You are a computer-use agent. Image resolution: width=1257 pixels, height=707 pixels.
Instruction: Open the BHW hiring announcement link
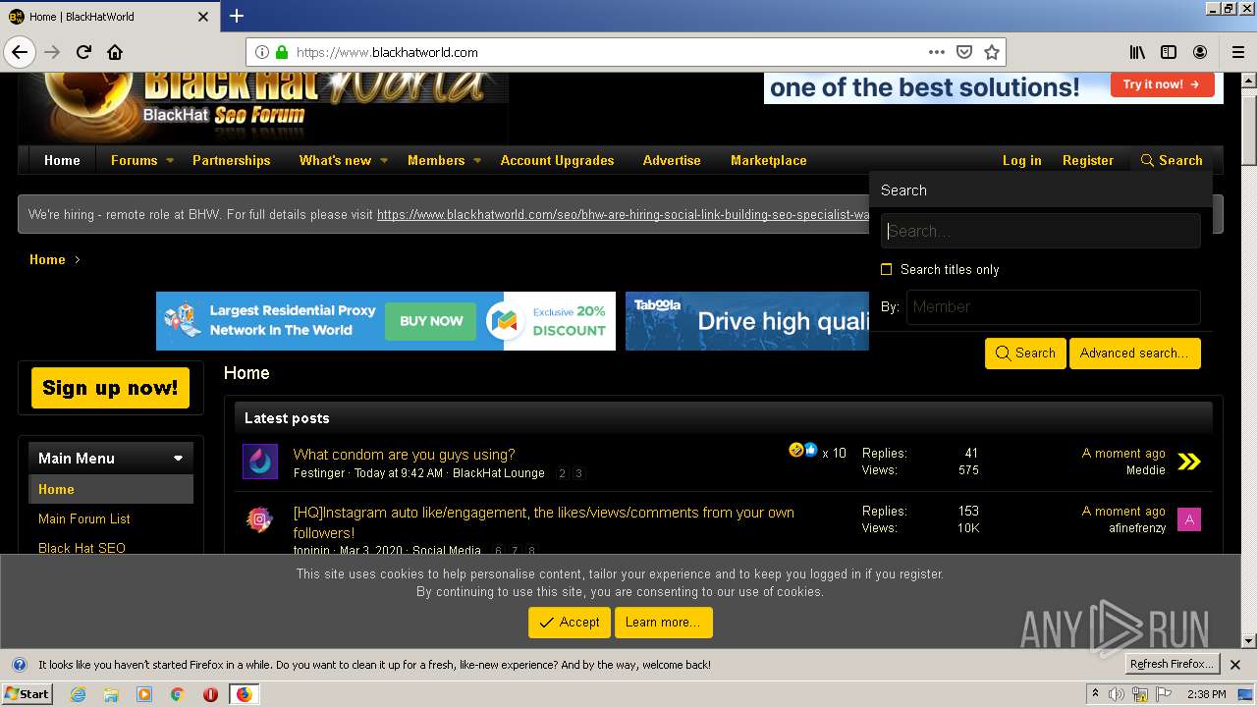point(623,214)
